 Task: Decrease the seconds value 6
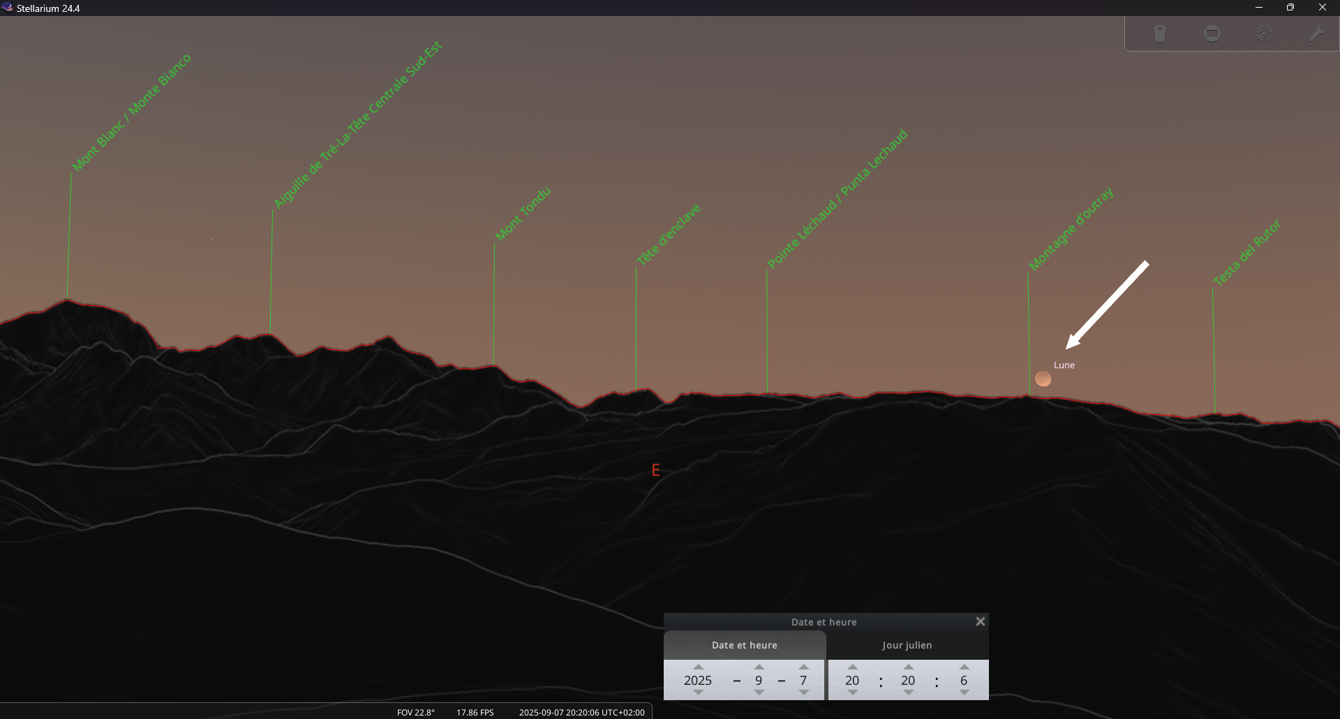[965, 692]
